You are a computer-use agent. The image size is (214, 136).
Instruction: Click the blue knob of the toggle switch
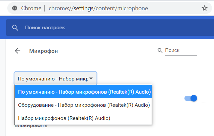tap(194, 98)
